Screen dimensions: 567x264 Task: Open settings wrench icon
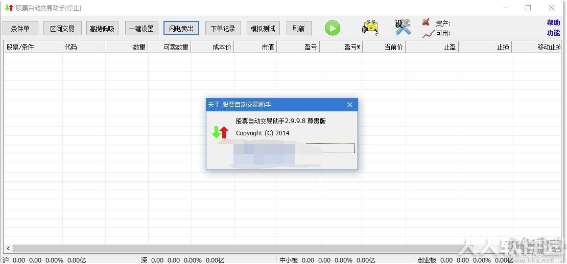click(403, 27)
